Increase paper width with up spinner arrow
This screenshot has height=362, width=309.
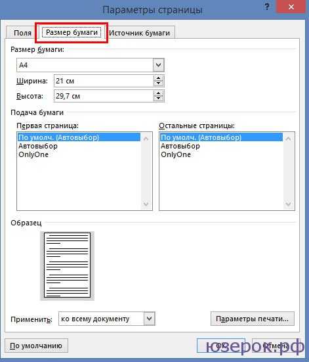tap(158, 78)
